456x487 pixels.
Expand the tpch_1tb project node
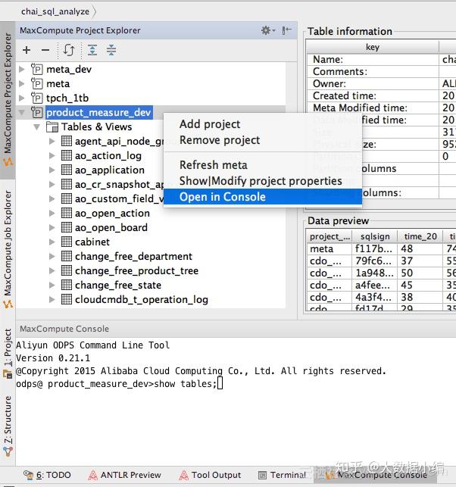click(x=22, y=98)
